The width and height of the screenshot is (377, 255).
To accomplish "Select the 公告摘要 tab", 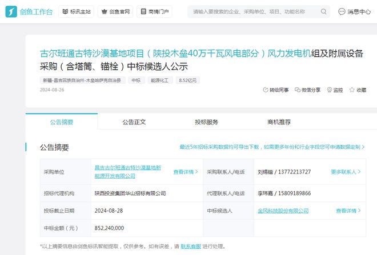I will pos(62,122).
